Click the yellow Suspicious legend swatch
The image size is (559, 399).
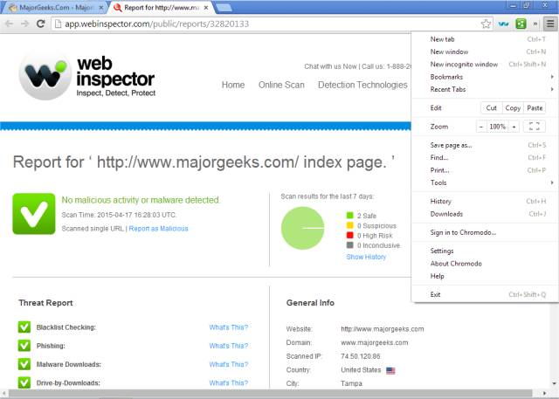[349, 225]
